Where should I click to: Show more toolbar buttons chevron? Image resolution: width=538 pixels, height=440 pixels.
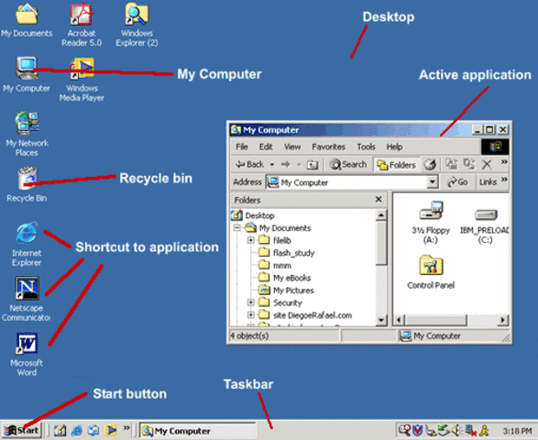coord(504,161)
